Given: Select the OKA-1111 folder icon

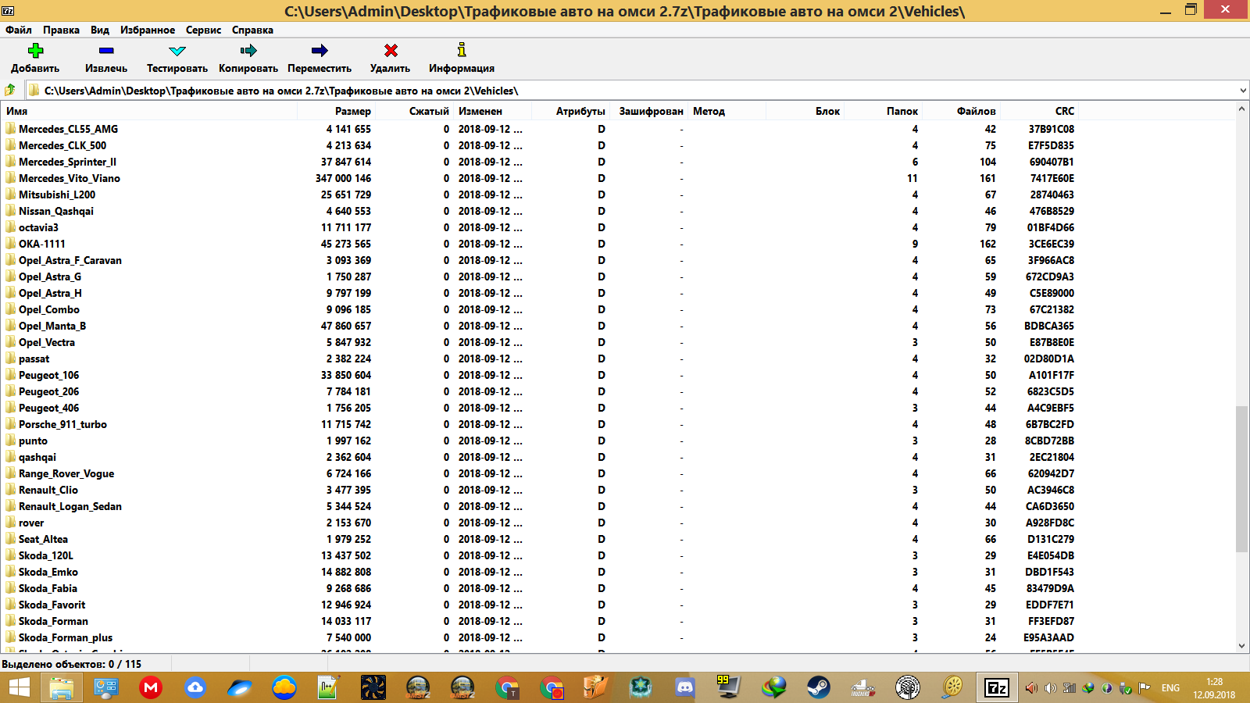Looking at the screenshot, I should coord(10,244).
